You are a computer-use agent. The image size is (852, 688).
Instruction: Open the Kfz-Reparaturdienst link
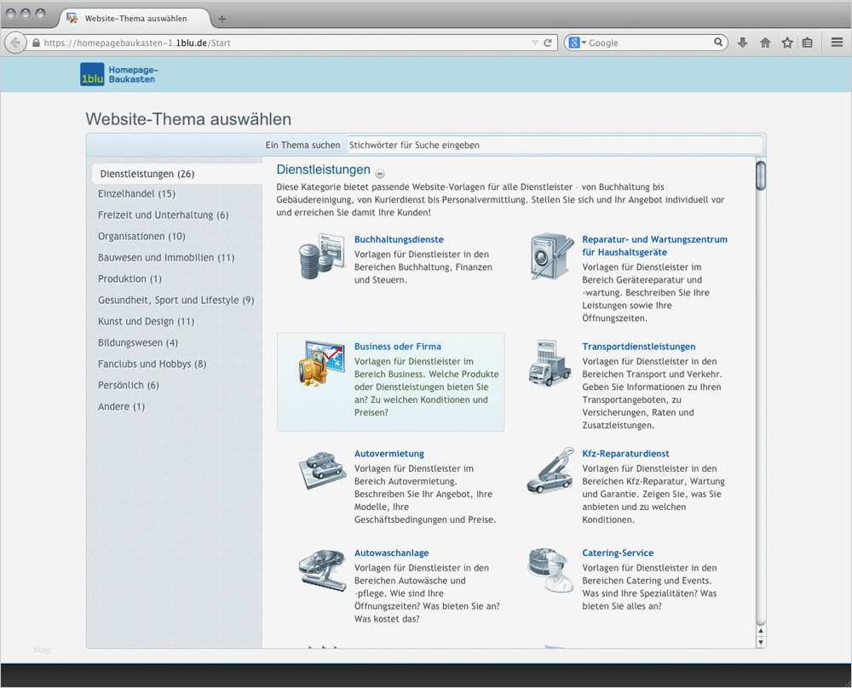tap(625, 454)
